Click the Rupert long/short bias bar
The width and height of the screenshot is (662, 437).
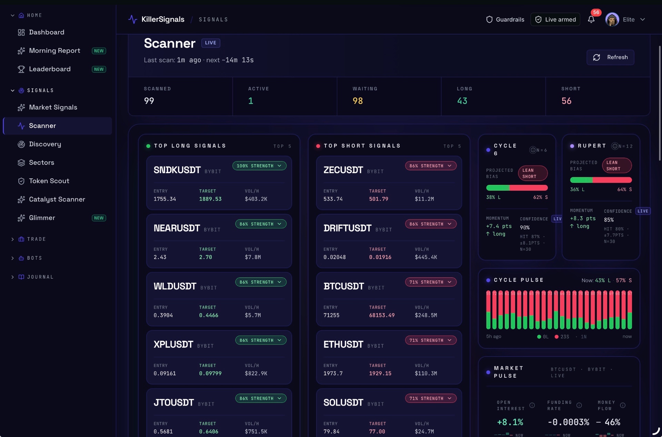coord(601,180)
